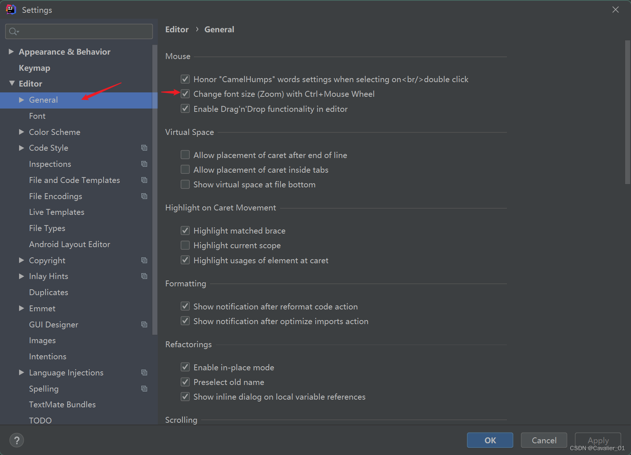
Task: Select Duplicates in the settings tree
Action: point(49,292)
